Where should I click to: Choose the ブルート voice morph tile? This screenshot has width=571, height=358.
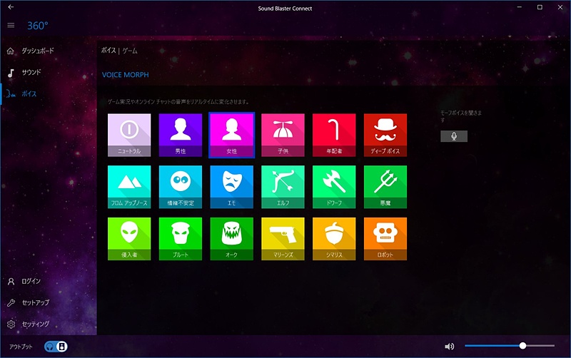click(x=181, y=239)
